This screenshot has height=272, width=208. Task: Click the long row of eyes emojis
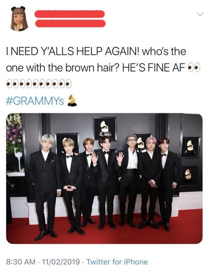coord(39,84)
